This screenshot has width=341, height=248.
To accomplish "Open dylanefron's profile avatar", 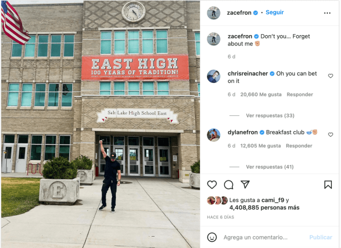I will pyautogui.click(x=214, y=135).
